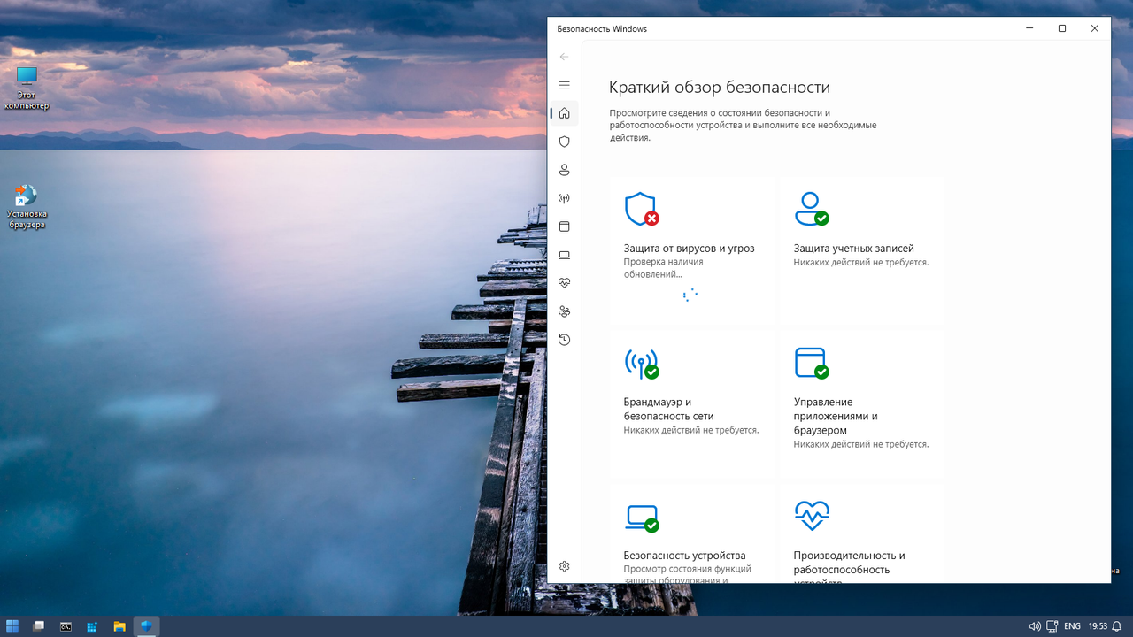The height and width of the screenshot is (637, 1133).
Task: Open Task View on the taskbar
Action: coord(39,626)
